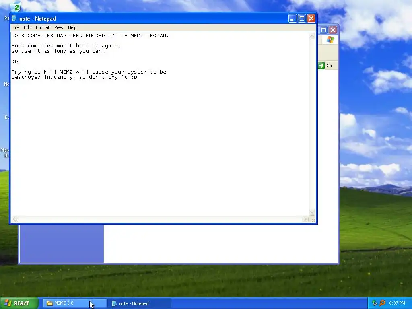Click the Notepad horizontal scrollbar right arrow
The image size is (412, 309).
click(305, 219)
